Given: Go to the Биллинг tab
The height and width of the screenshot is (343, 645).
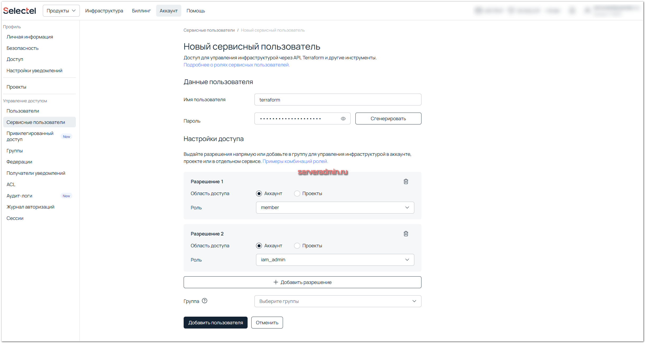Looking at the screenshot, I should tap(141, 11).
